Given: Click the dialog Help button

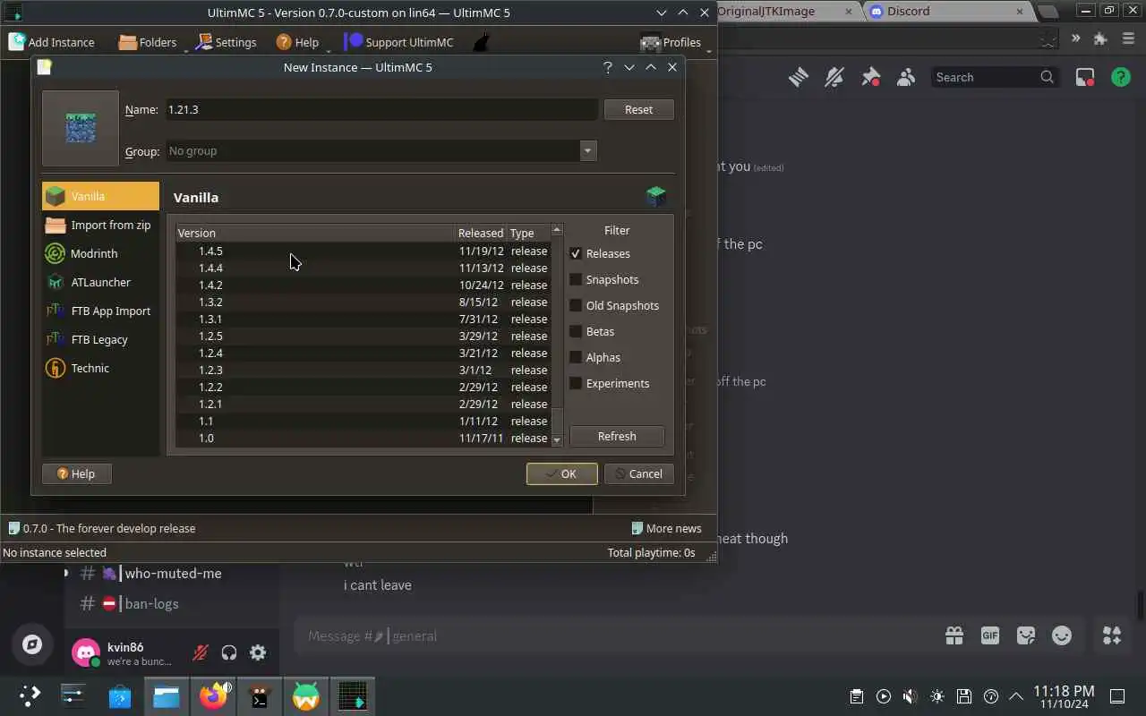Looking at the screenshot, I should pyautogui.click(x=76, y=473).
